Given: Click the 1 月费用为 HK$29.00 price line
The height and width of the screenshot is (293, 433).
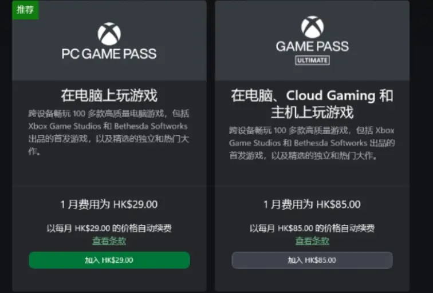Looking at the screenshot, I should (109, 204).
